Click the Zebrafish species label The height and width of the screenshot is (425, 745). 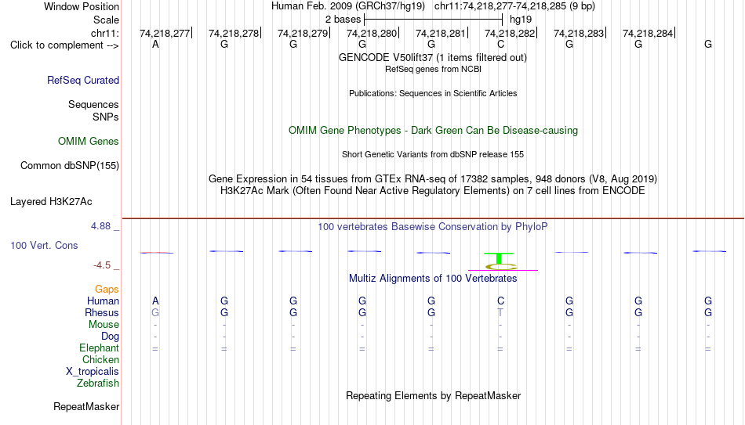point(98,384)
